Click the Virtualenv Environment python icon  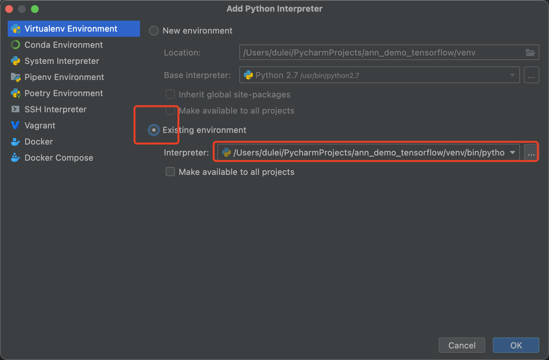pyautogui.click(x=15, y=29)
